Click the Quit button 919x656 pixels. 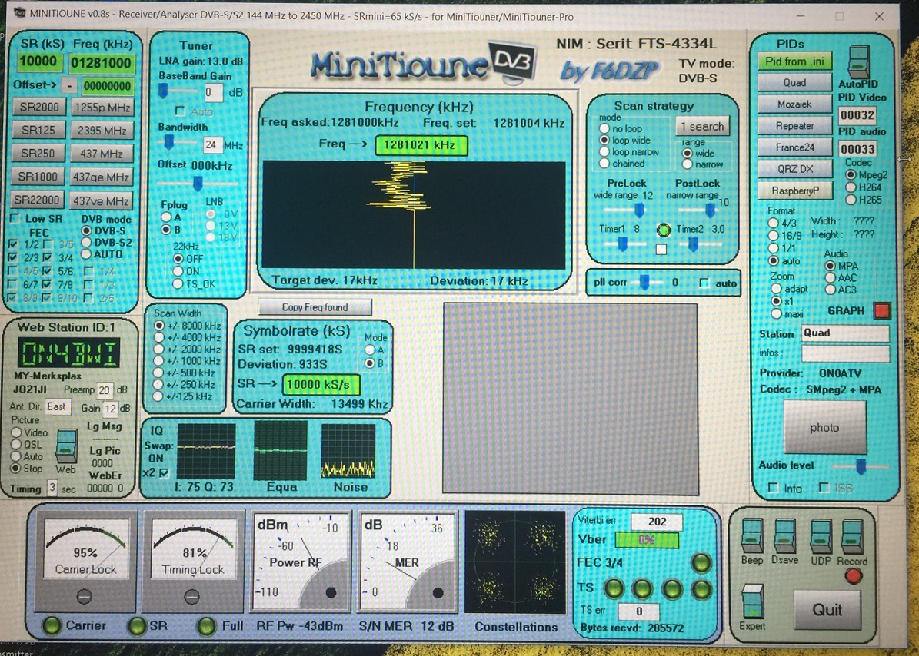pyautogui.click(x=827, y=610)
